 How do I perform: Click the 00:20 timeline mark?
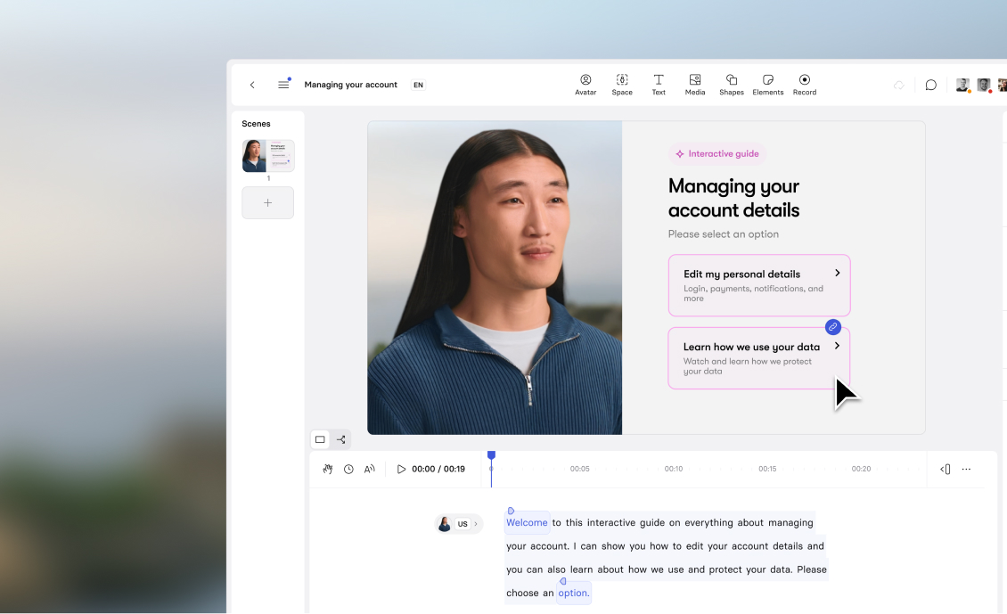[861, 469]
